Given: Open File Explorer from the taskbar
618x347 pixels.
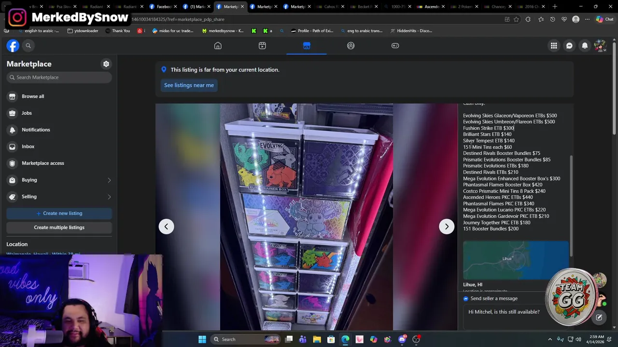Looking at the screenshot, I should click(x=317, y=339).
